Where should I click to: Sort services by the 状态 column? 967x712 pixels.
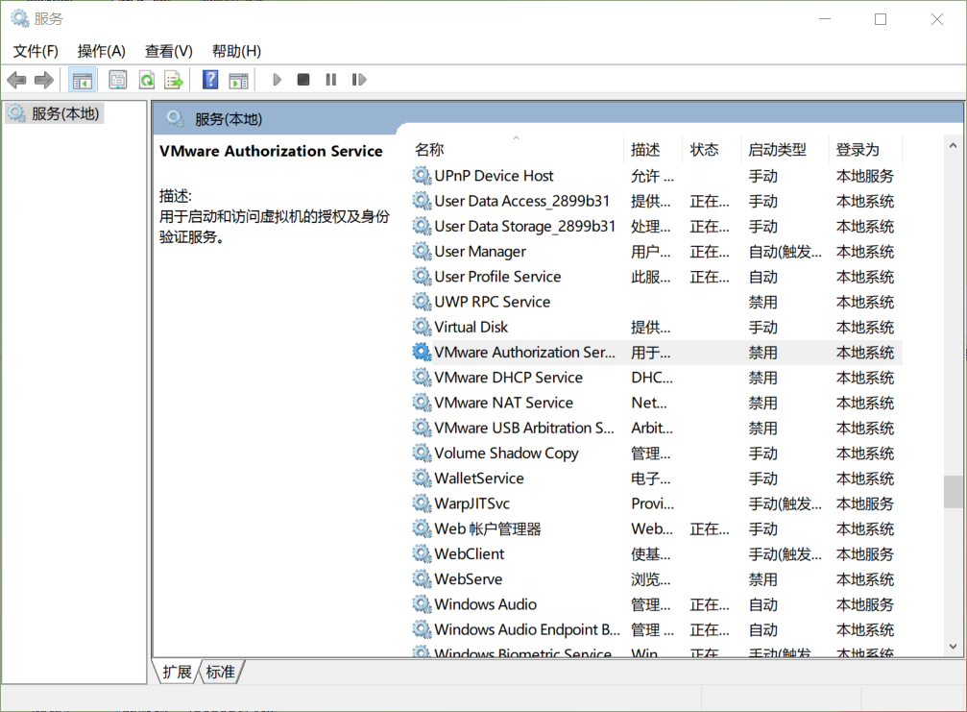click(x=704, y=149)
